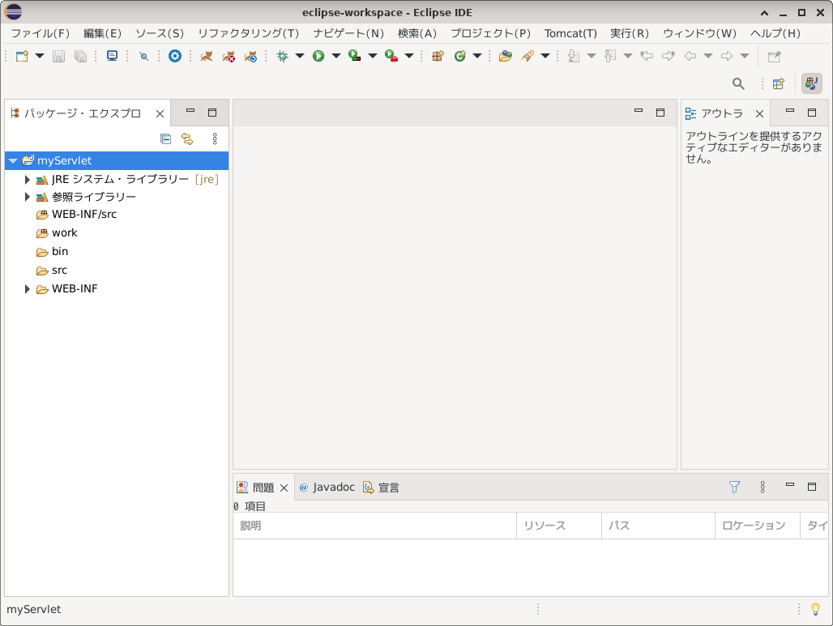The image size is (833, 626).
Task: Collapse the myServlet project node
Action: (x=13, y=160)
